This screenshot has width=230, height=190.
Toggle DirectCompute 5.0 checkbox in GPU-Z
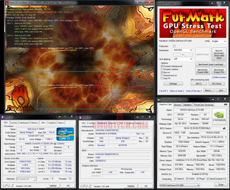pyautogui.click(x=208, y=179)
